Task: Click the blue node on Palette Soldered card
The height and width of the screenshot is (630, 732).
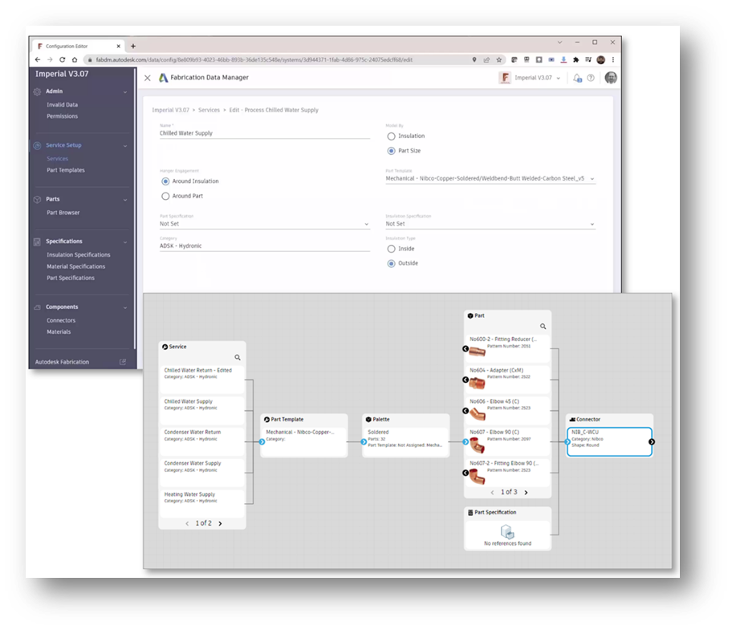Action: 364,442
